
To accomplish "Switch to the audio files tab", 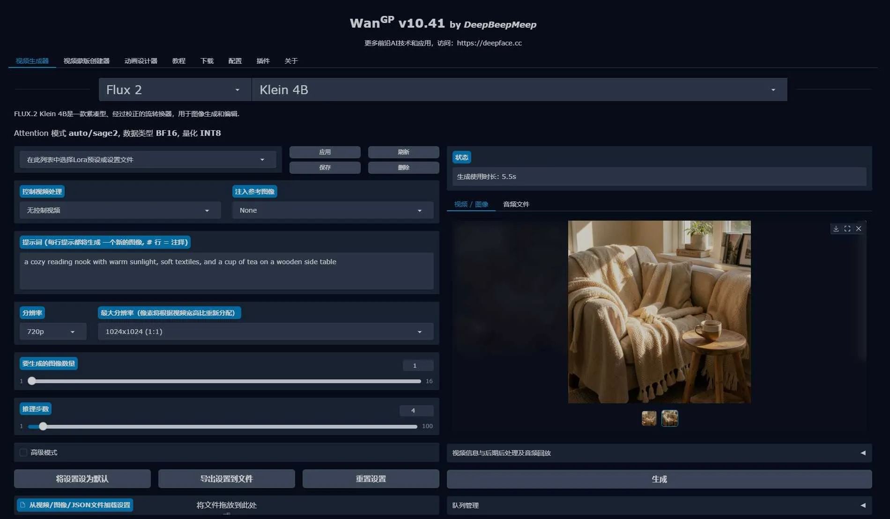I will pyautogui.click(x=516, y=204).
